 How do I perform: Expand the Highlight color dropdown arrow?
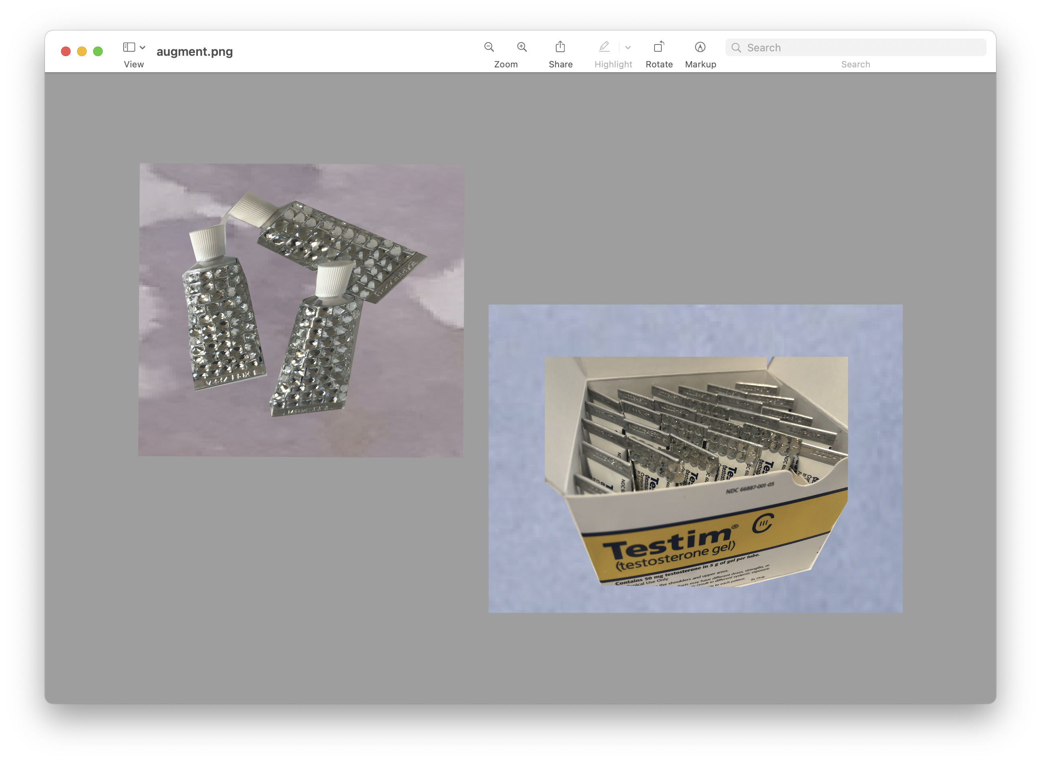click(x=628, y=48)
